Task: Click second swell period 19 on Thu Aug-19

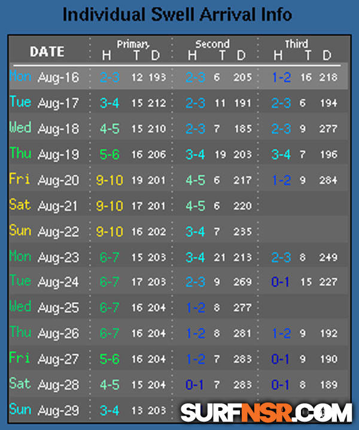Action: click(x=220, y=154)
